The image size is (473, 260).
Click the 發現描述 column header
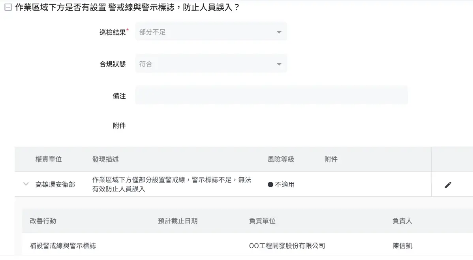(105, 159)
